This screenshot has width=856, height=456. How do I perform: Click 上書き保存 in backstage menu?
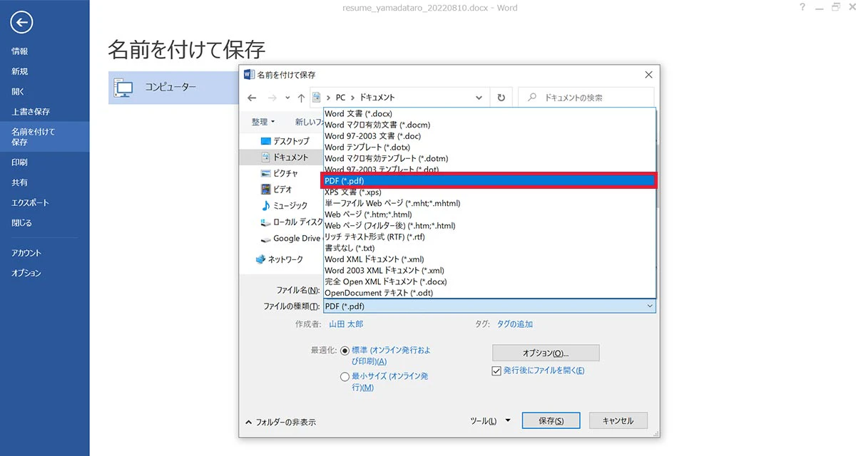[31, 111]
